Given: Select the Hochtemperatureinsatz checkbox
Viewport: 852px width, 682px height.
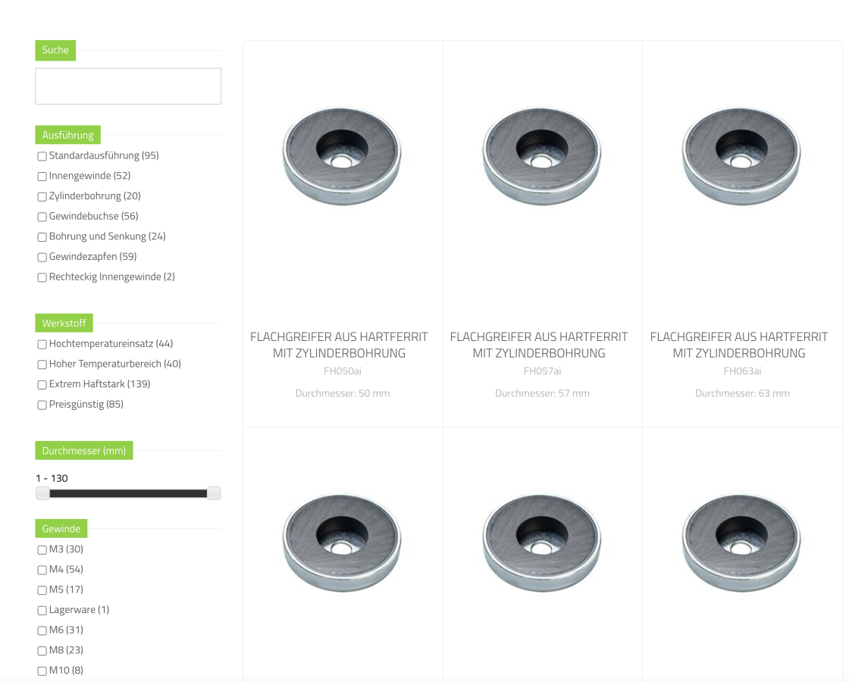Looking at the screenshot, I should point(42,344).
